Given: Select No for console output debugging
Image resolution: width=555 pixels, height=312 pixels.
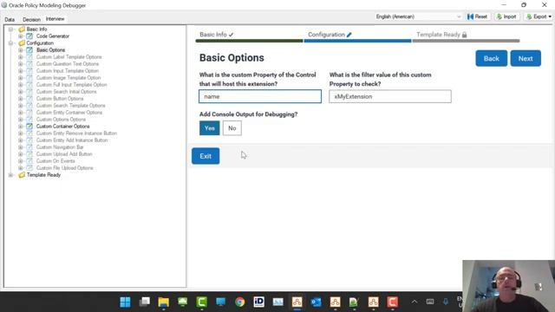Looking at the screenshot, I should click(232, 128).
